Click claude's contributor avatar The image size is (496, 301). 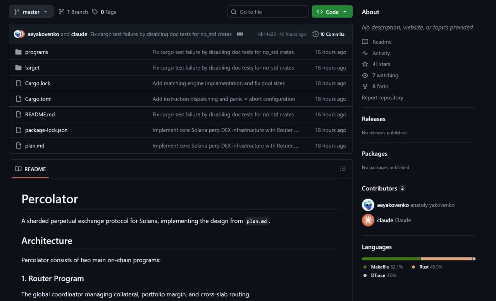point(368,220)
